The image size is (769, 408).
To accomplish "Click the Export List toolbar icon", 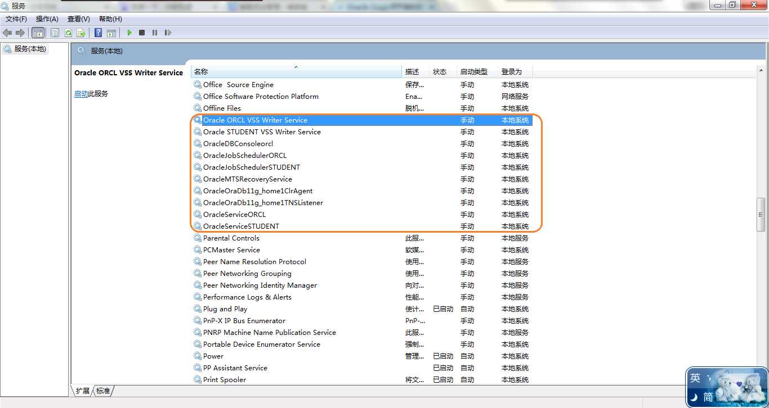I will click(81, 33).
